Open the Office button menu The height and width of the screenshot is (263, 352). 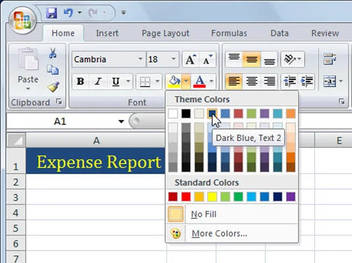tap(22, 20)
